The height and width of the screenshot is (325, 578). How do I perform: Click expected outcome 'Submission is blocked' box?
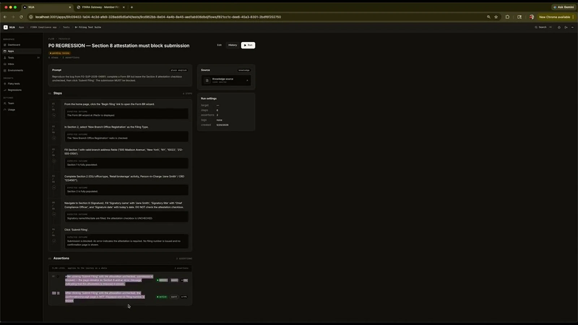[x=126, y=241]
